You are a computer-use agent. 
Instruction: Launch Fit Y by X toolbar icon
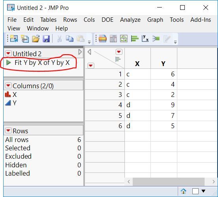145,38
